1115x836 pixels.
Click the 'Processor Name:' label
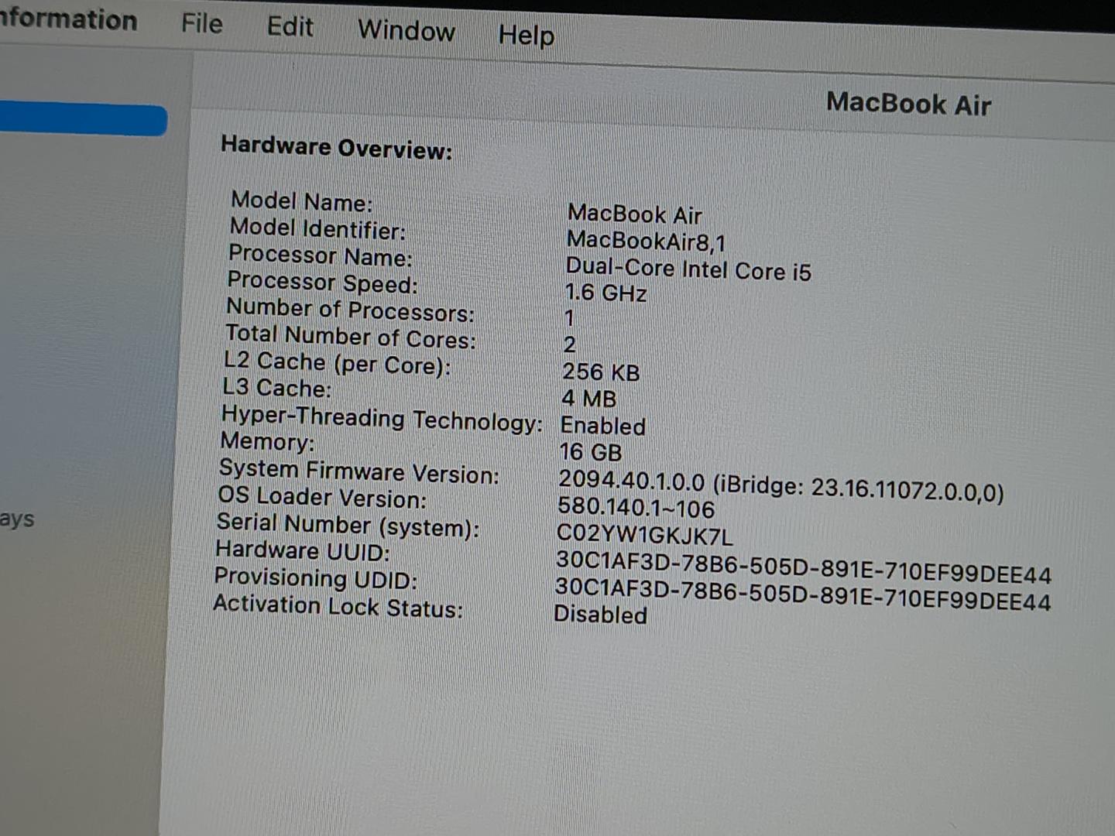[321, 255]
